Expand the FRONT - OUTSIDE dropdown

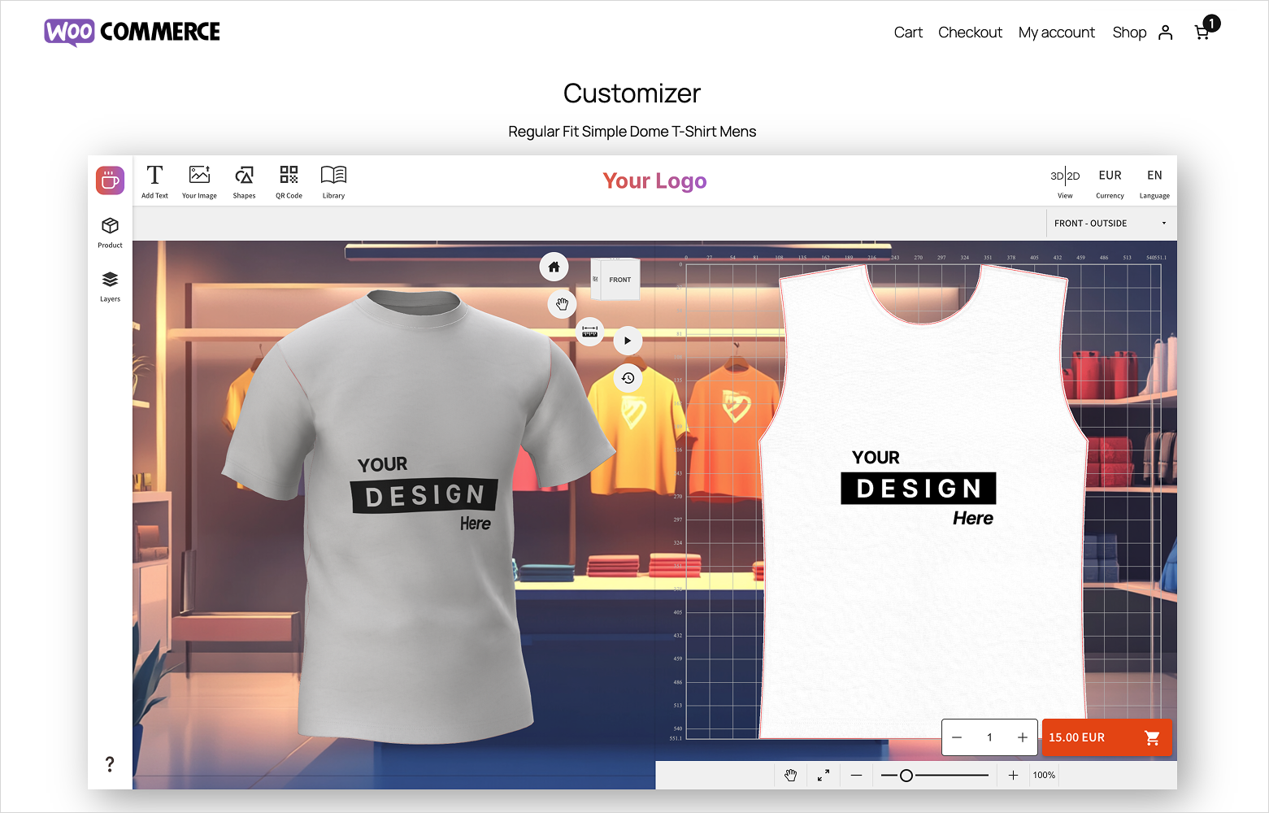[x=1110, y=223]
